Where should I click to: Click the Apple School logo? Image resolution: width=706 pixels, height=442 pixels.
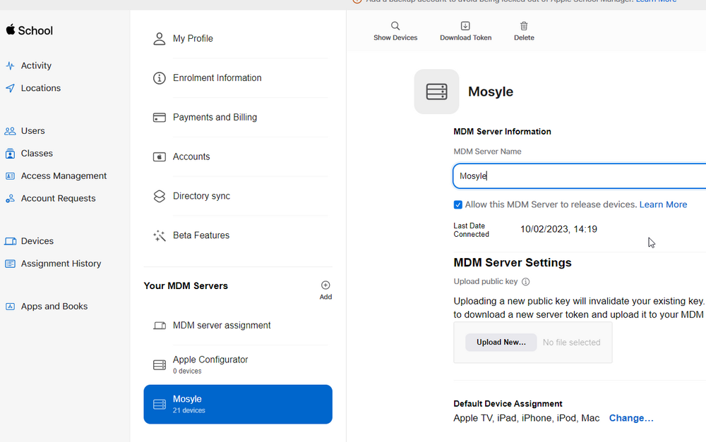29,30
